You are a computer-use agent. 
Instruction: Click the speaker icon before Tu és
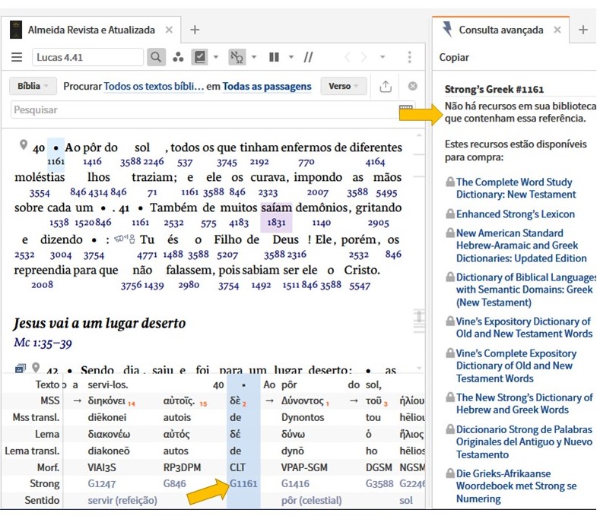[125, 239]
